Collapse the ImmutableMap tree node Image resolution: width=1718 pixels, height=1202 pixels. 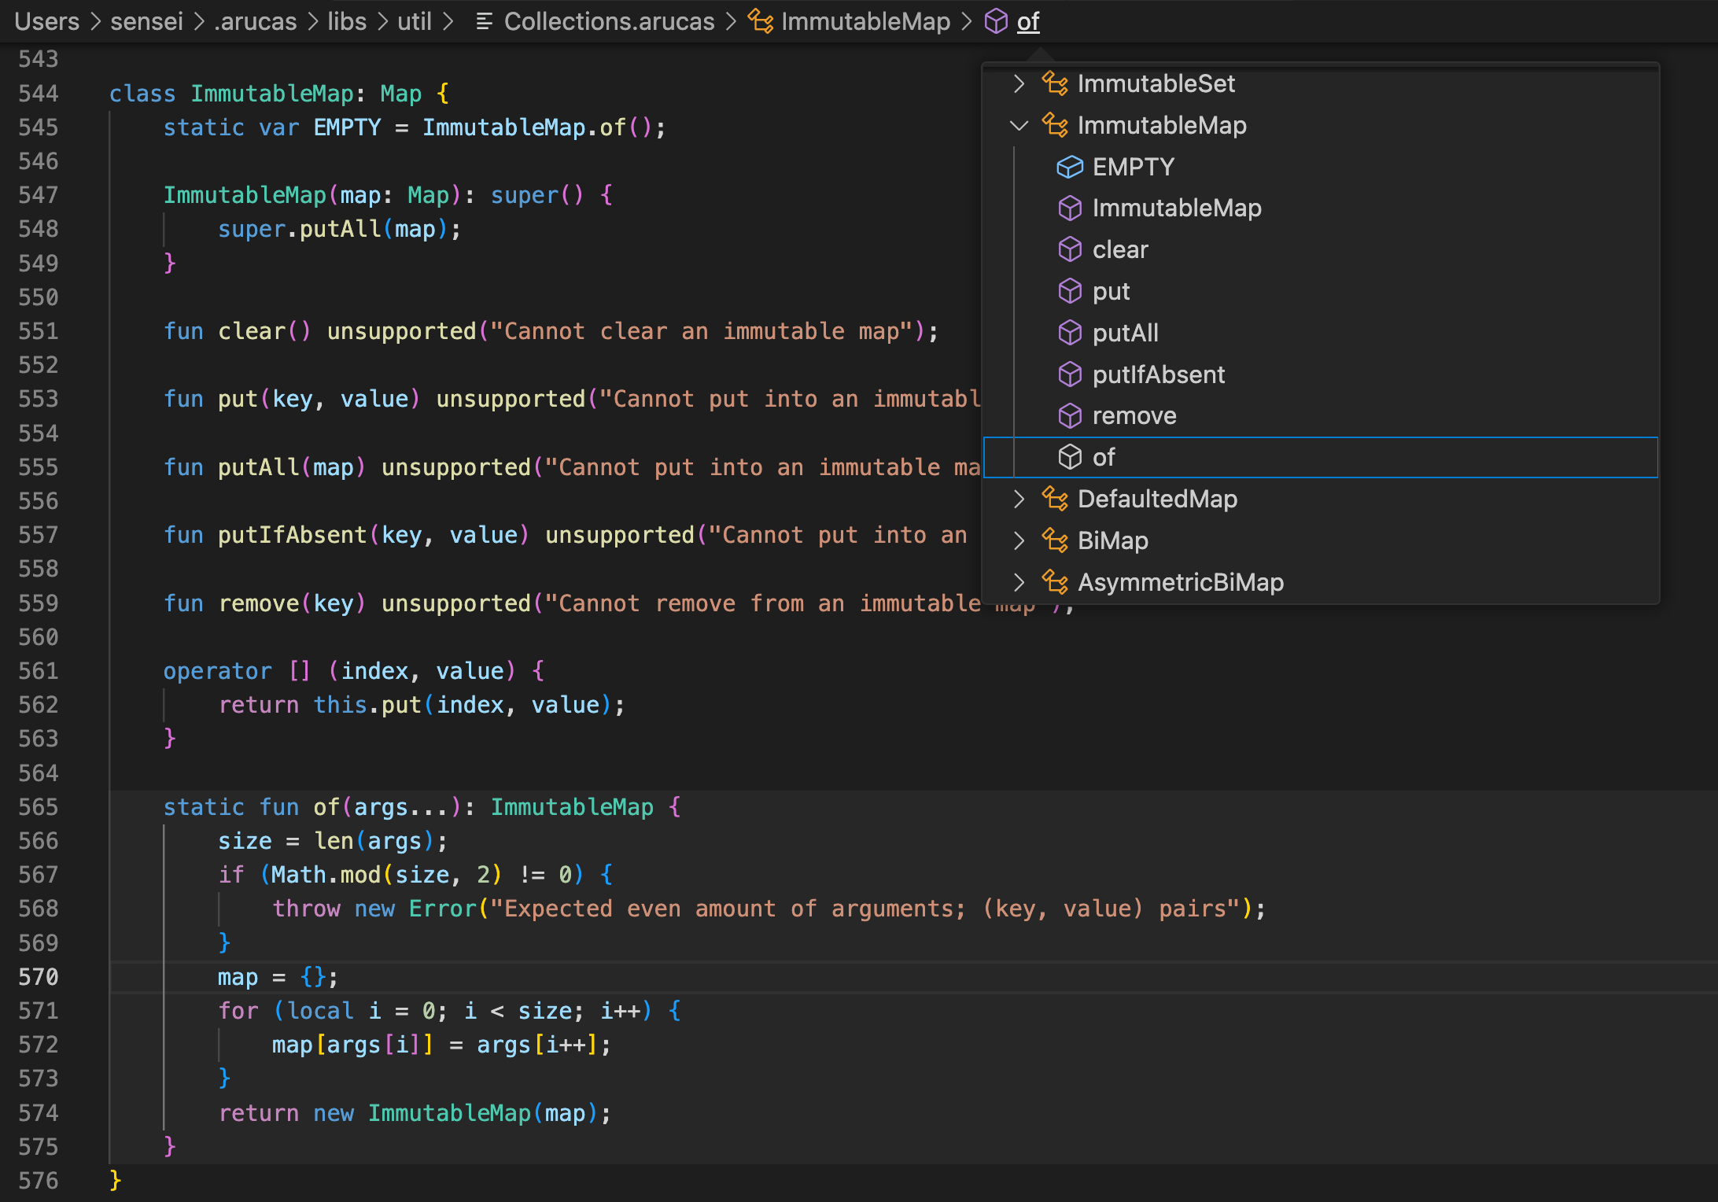point(1019,125)
